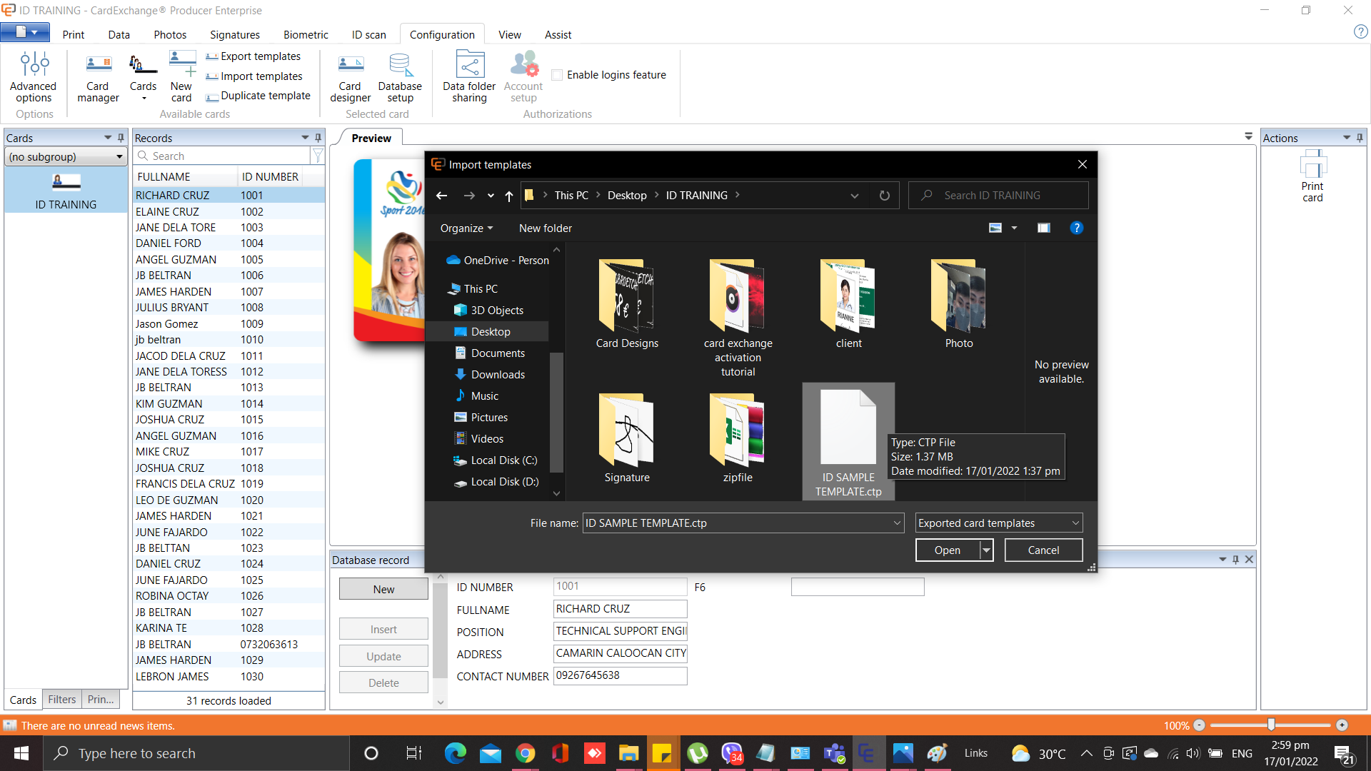The height and width of the screenshot is (771, 1371).
Task: Open the Data ribbon tab
Action: pyautogui.click(x=119, y=34)
